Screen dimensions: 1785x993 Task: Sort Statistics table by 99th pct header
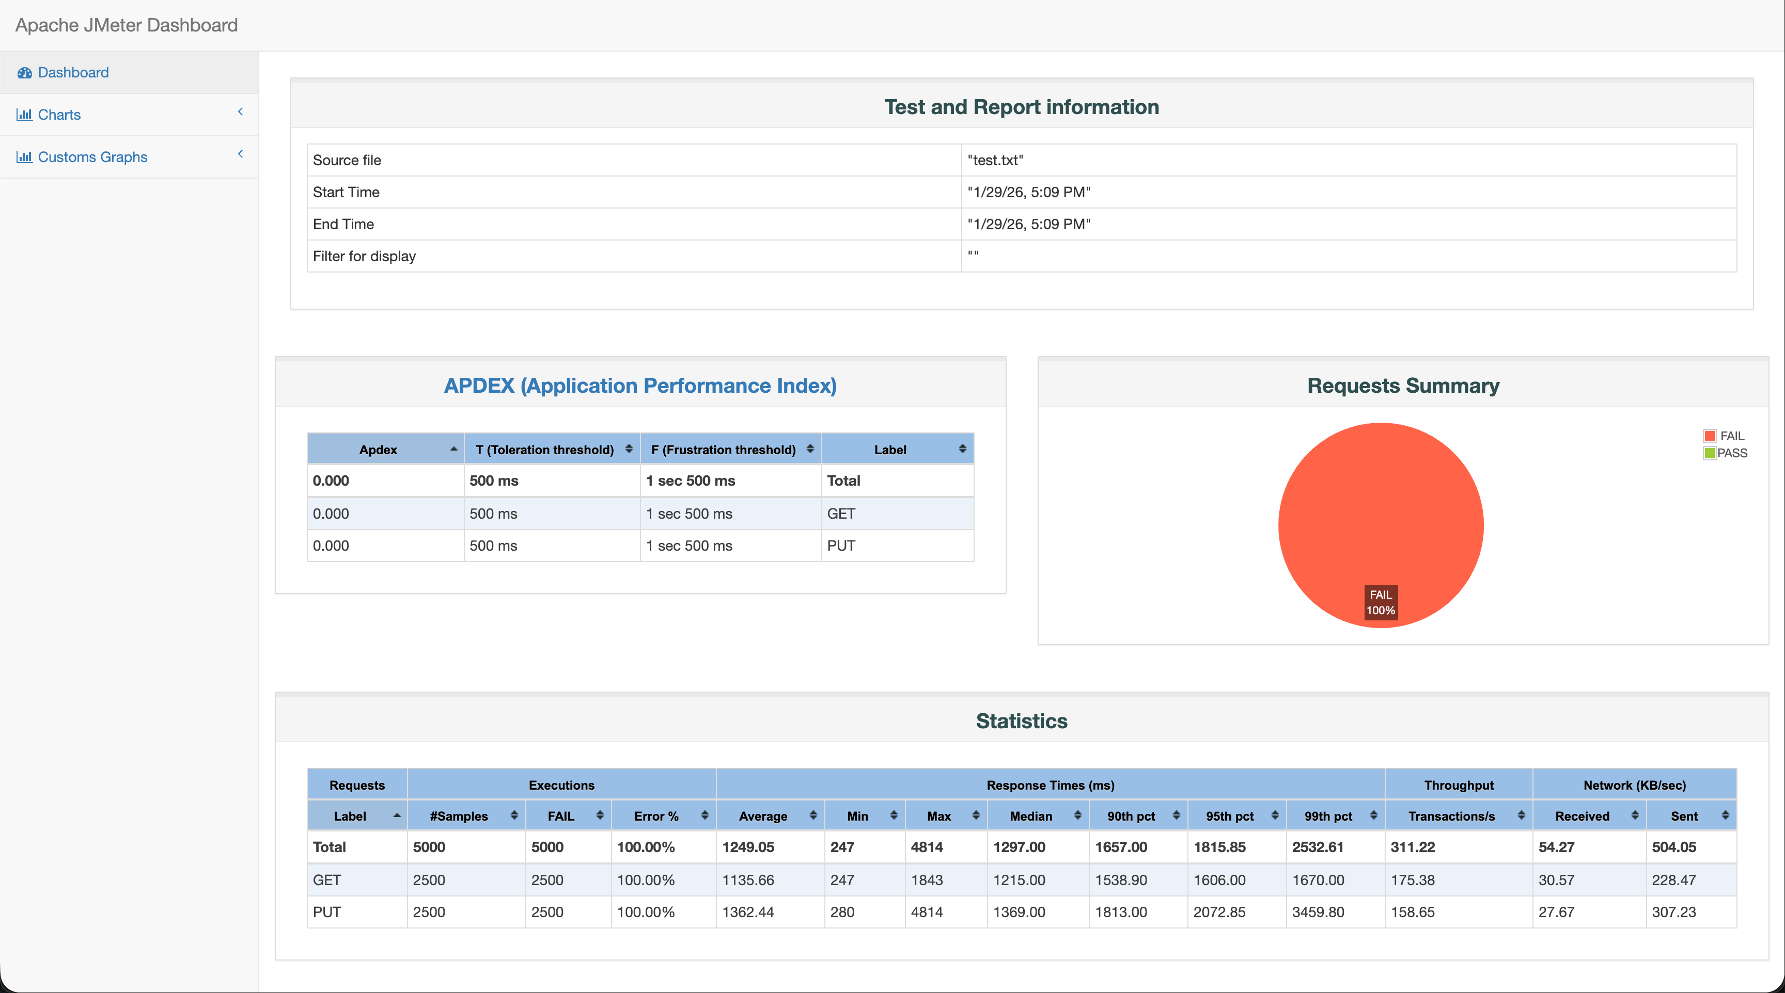1328,816
